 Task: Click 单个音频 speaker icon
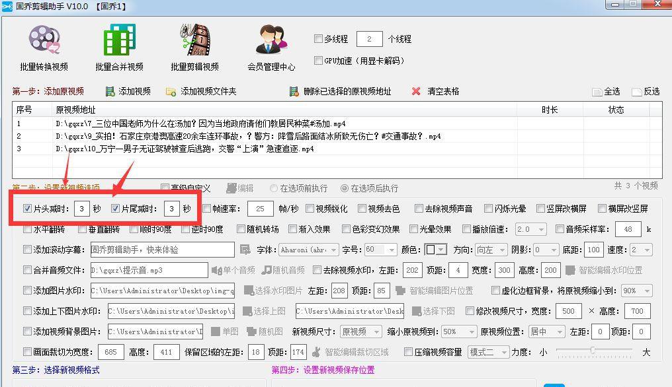point(216,270)
